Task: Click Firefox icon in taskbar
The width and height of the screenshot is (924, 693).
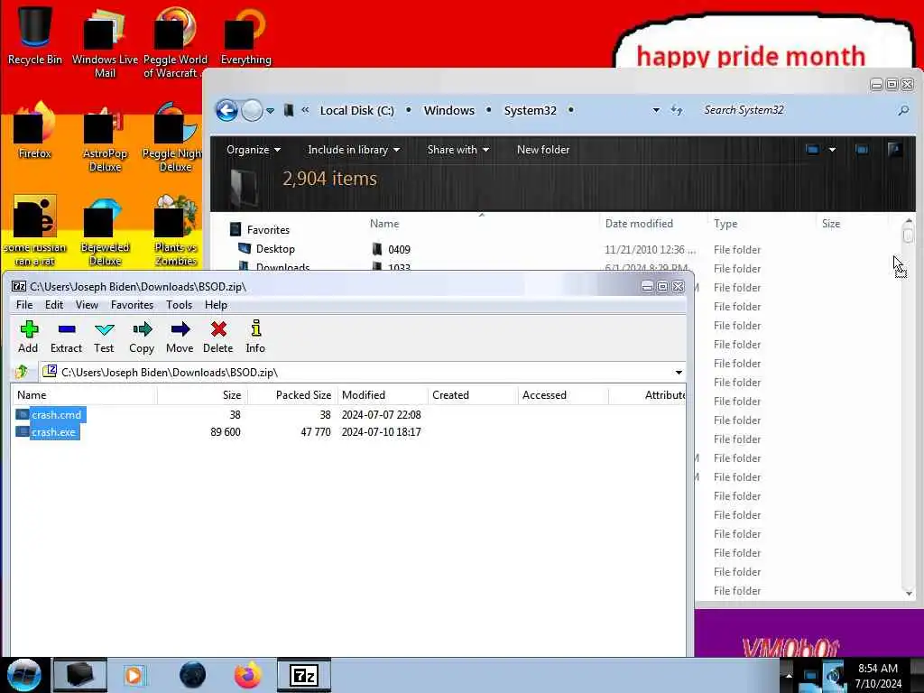Action: click(x=247, y=675)
